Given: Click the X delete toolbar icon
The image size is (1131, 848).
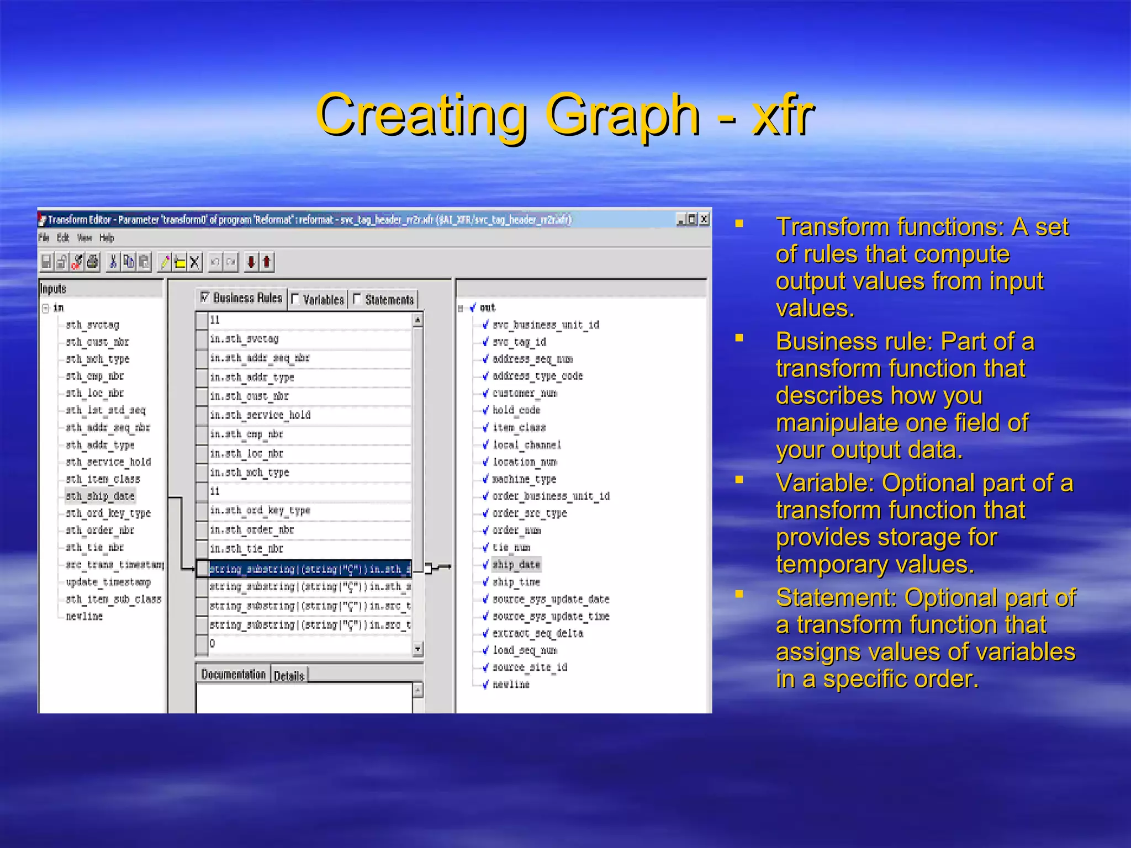Looking at the screenshot, I should [x=194, y=262].
